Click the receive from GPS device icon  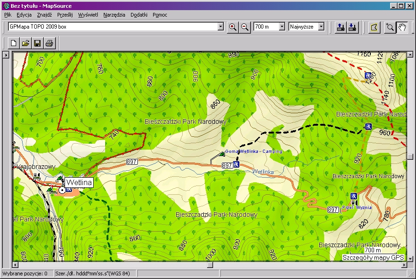point(353,27)
